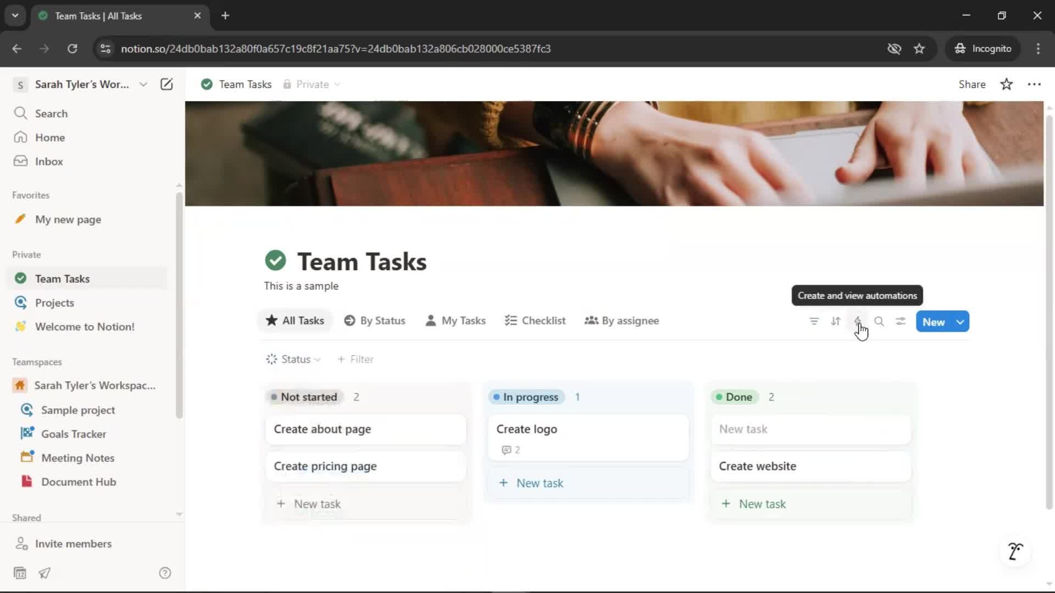Open Notion AI assistant floating icon
1055x593 pixels.
coord(1015,551)
